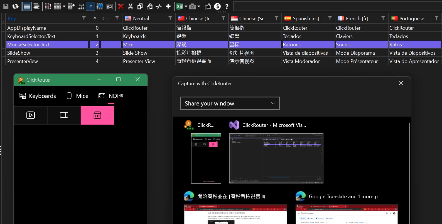442x224 pixels.
Task: Select the ClickRouter Microsoft Visual Studio thumbnail
Action: [276, 158]
